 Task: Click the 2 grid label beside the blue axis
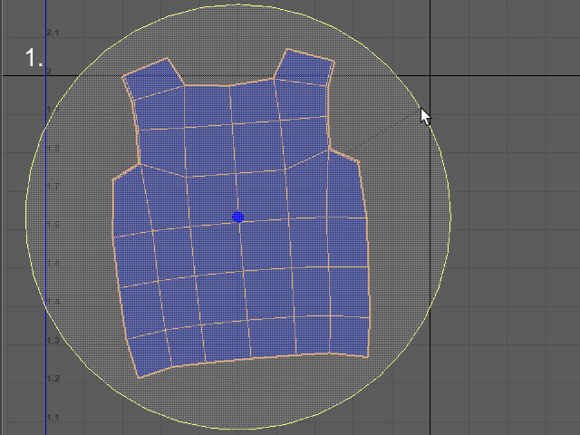click(x=49, y=71)
